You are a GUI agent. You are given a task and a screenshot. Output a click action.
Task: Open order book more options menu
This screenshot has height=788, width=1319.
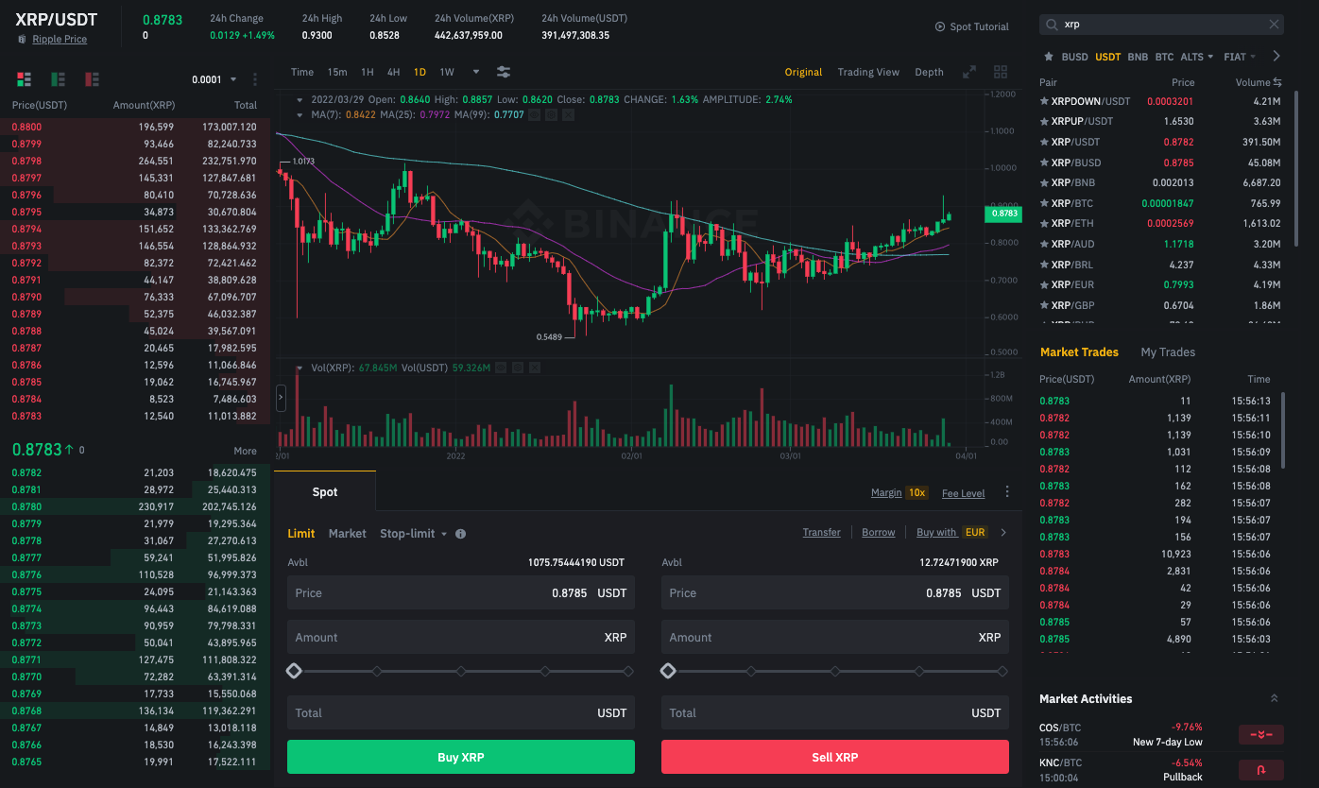[255, 79]
